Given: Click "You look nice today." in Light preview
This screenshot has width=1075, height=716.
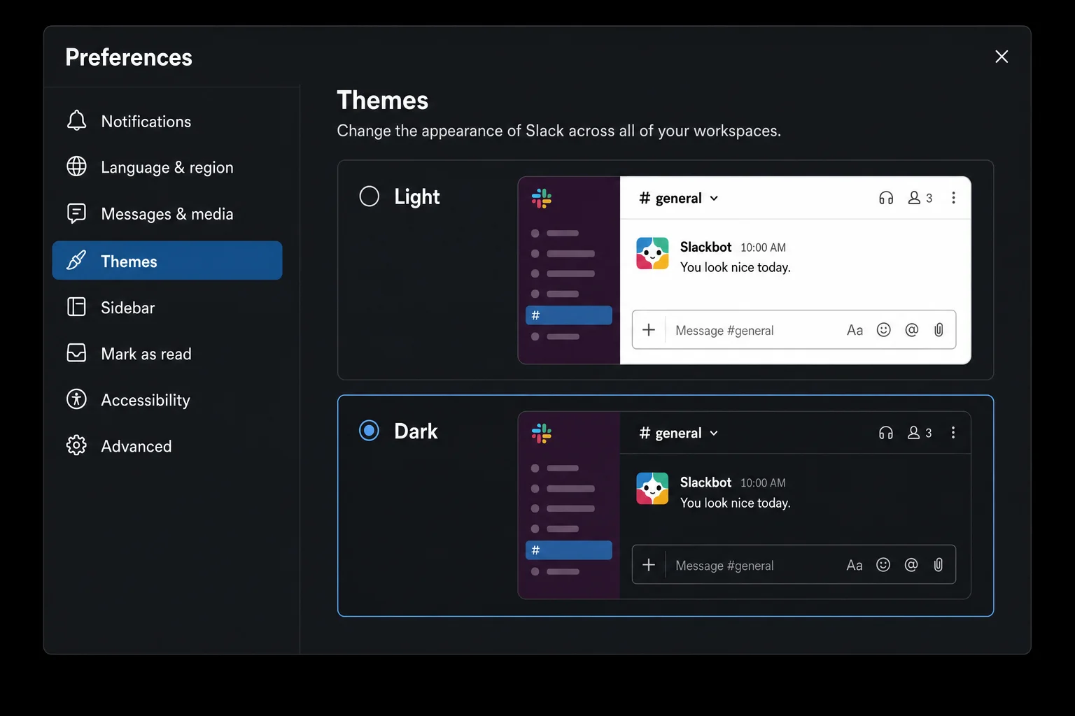Looking at the screenshot, I should point(736,267).
